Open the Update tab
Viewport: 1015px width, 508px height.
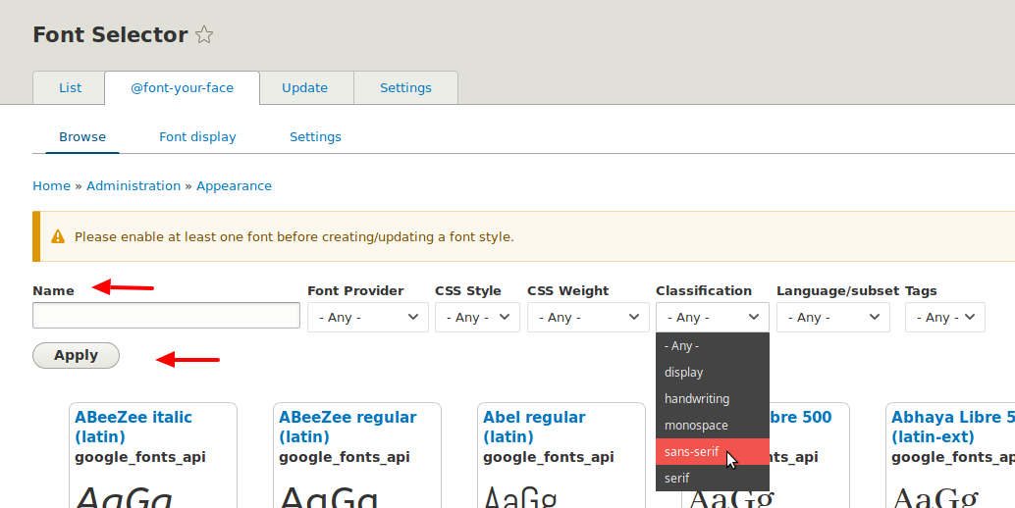305,88
